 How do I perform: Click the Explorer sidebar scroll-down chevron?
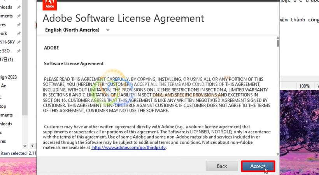pyautogui.click(x=25, y=146)
